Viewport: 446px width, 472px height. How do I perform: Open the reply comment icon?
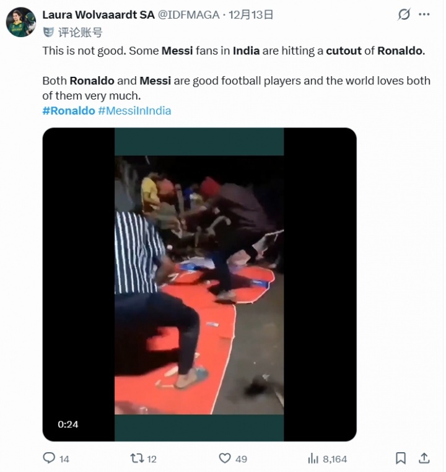[49, 458]
